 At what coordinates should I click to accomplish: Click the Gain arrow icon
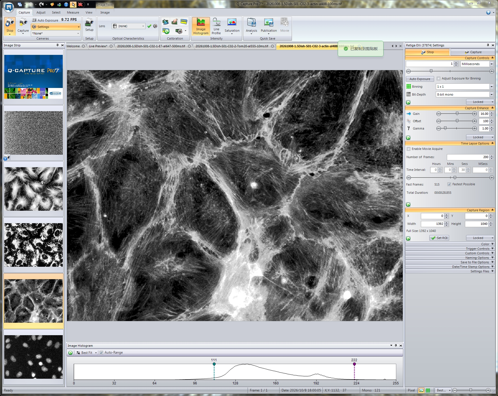coord(409,114)
